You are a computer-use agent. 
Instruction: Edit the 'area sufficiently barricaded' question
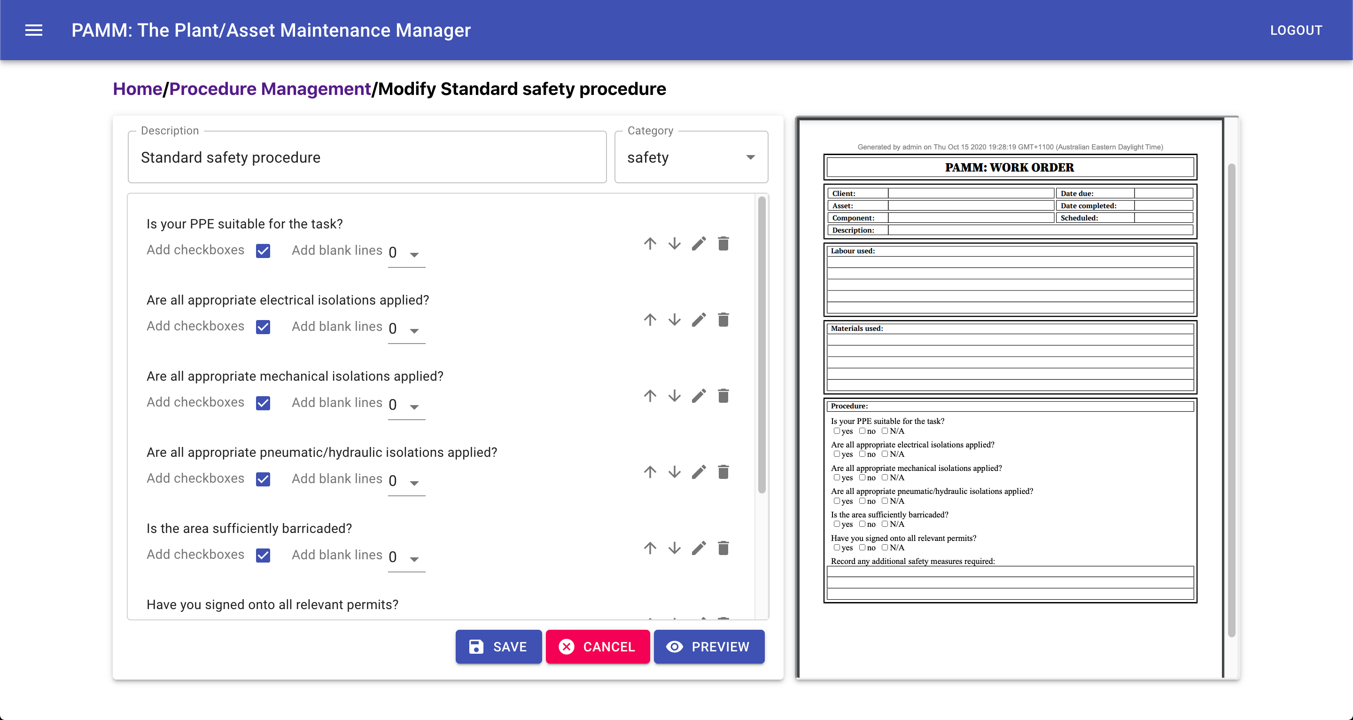[x=699, y=548]
